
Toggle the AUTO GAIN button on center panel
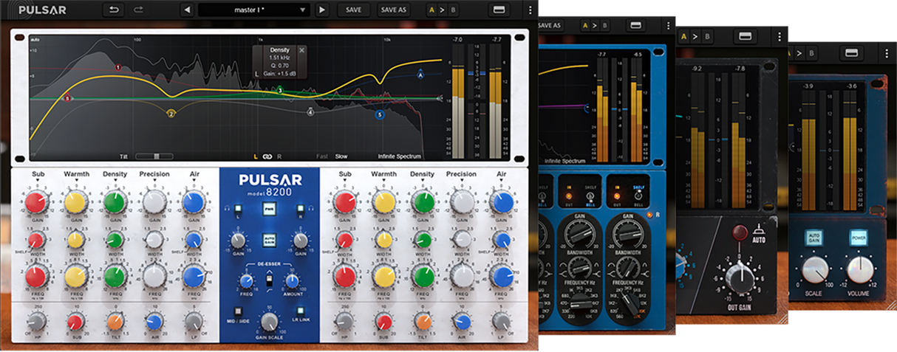coord(269,240)
